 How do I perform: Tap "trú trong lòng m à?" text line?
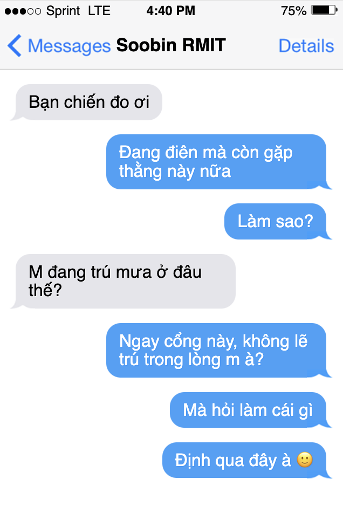tap(191, 360)
